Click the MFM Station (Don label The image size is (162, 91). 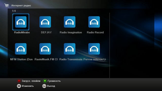[x=21, y=59]
